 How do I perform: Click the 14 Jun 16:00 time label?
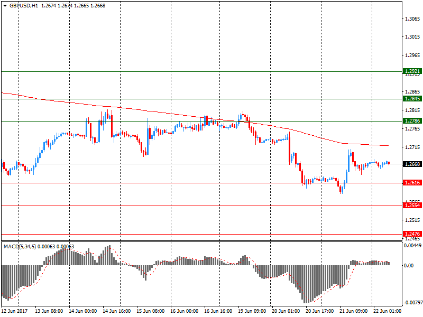(x=116, y=311)
